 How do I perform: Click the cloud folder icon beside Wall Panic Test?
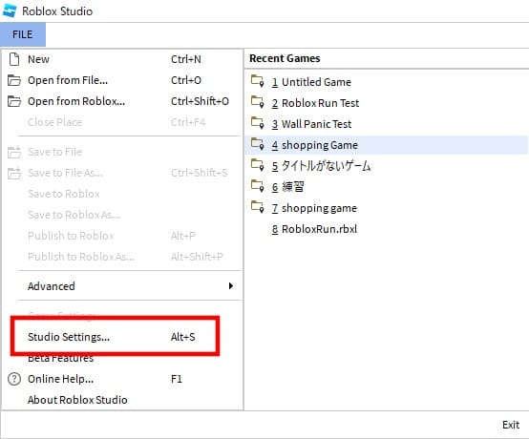258,123
